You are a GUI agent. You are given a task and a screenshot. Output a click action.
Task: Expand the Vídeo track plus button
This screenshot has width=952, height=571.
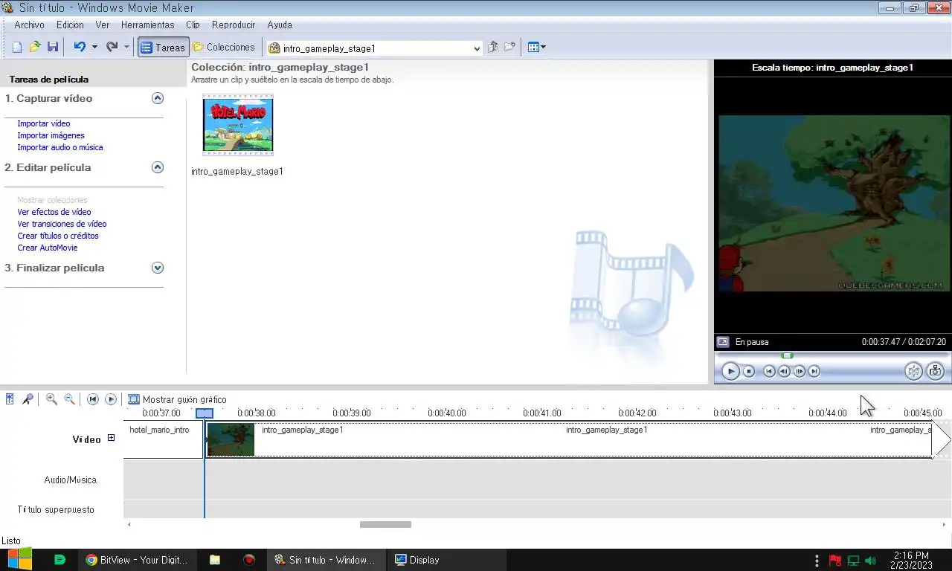point(111,438)
